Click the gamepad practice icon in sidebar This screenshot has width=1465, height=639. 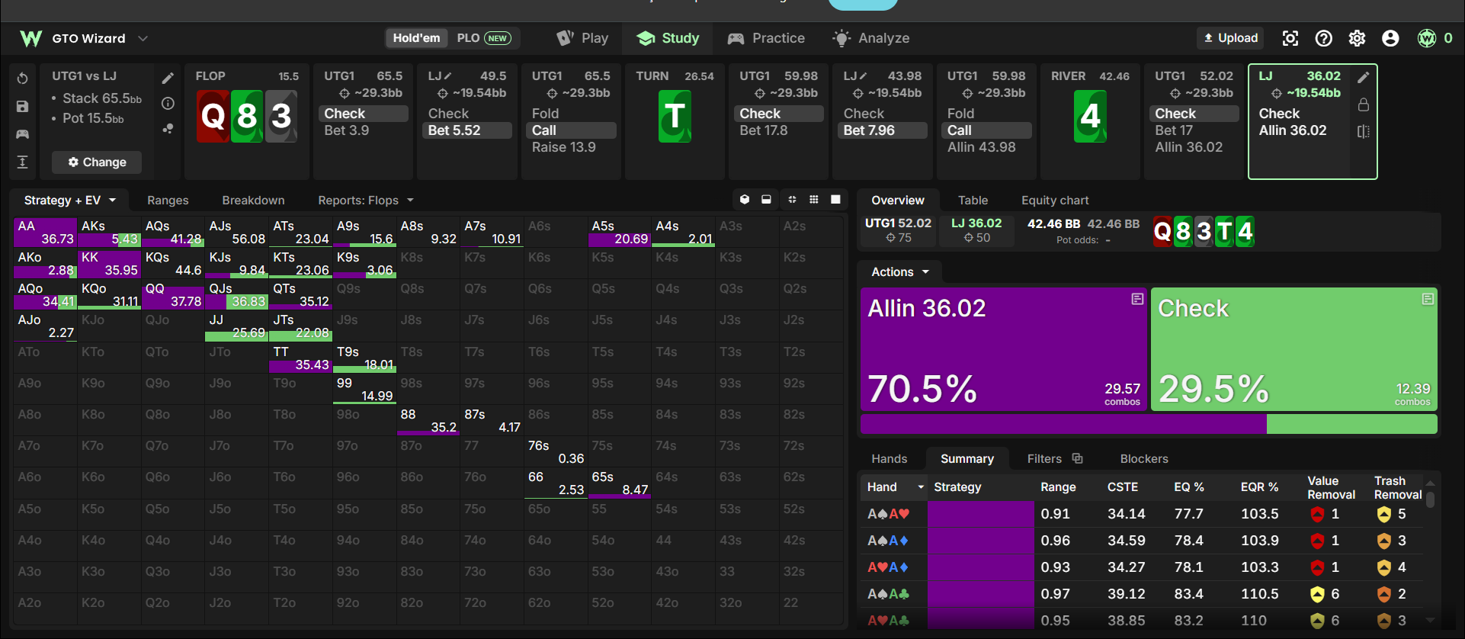click(x=22, y=134)
